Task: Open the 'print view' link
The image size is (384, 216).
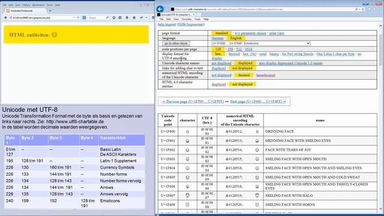Action: pyautogui.click(x=277, y=33)
